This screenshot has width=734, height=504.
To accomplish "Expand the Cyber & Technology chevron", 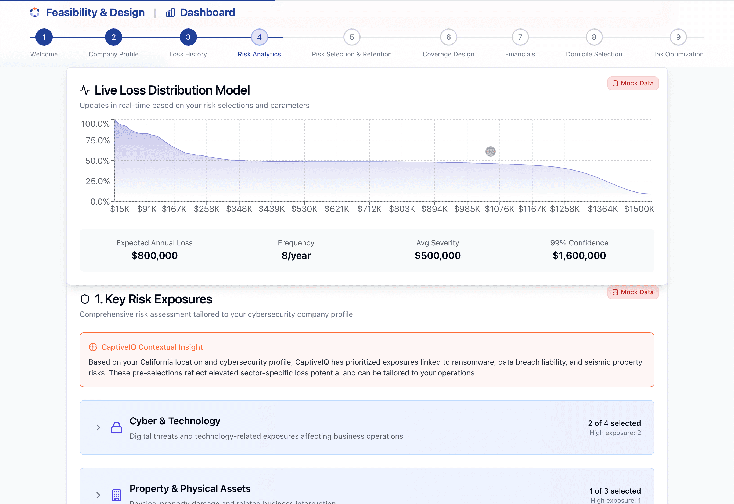I will pyautogui.click(x=98, y=427).
